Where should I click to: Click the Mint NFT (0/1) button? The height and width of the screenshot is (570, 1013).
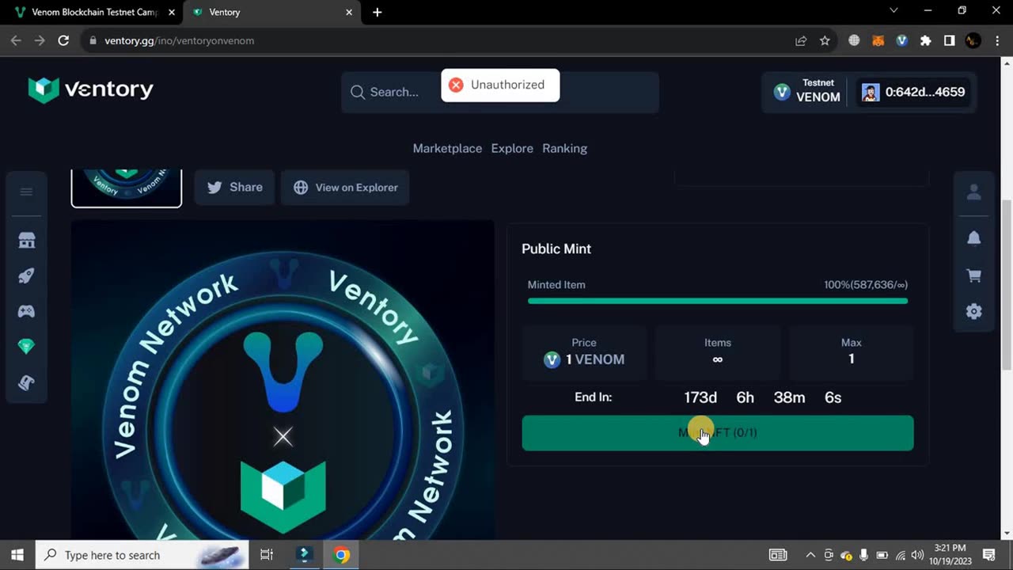[x=718, y=433]
